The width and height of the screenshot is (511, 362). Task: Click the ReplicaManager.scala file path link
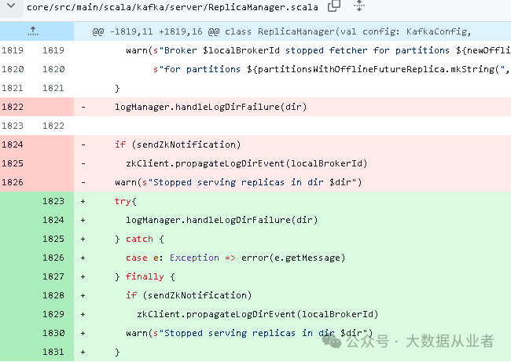pos(172,7)
